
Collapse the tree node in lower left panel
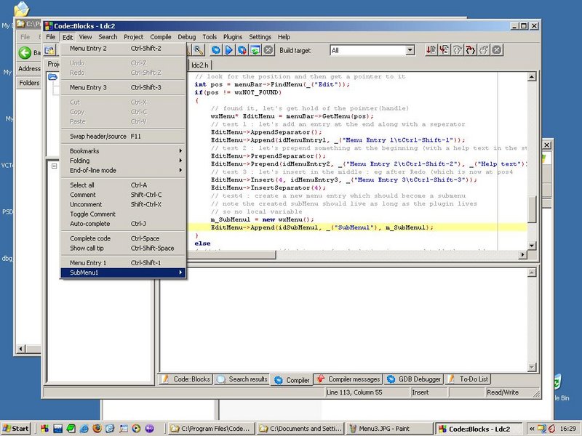point(54,166)
